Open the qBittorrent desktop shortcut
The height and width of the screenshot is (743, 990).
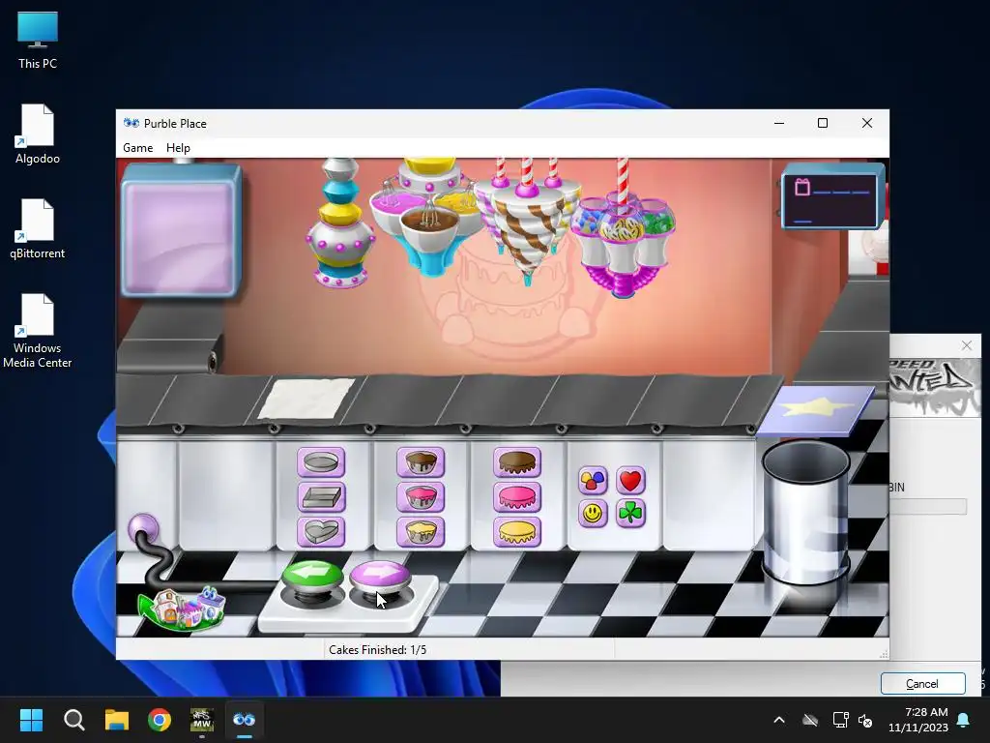(x=38, y=229)
